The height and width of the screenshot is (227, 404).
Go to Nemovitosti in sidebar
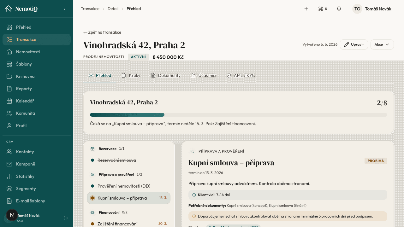37,52
